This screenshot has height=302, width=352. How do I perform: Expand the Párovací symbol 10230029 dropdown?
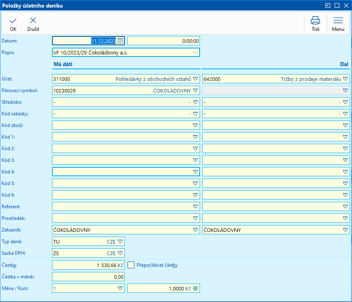point(195,91)
